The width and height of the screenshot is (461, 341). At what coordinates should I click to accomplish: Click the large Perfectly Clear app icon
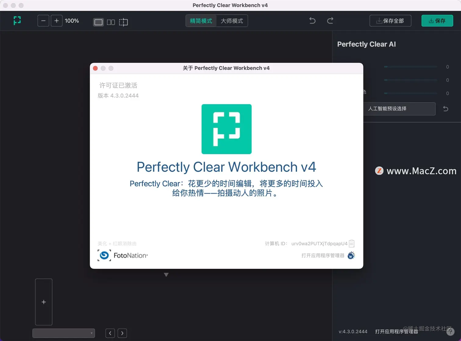[227, 129]
